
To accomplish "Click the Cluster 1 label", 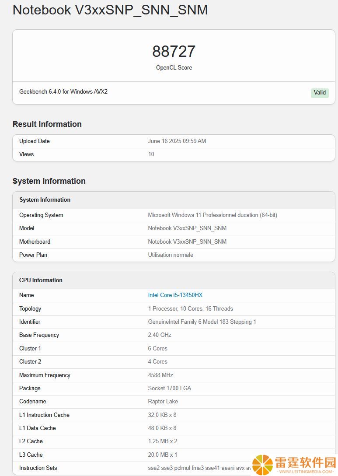I will click(30, 349).
